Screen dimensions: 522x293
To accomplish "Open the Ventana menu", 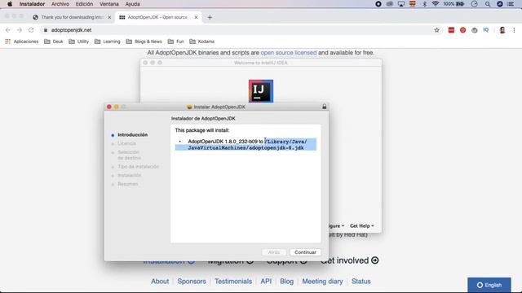I will pos(108,4).
